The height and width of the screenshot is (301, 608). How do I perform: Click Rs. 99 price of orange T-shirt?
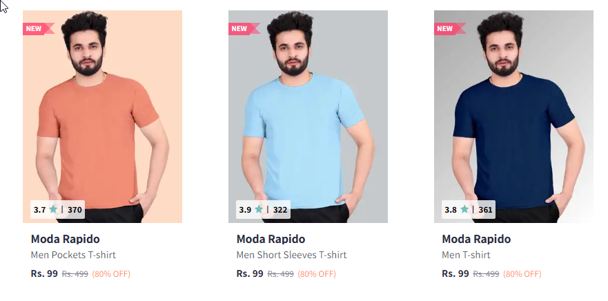pos(44,273)
